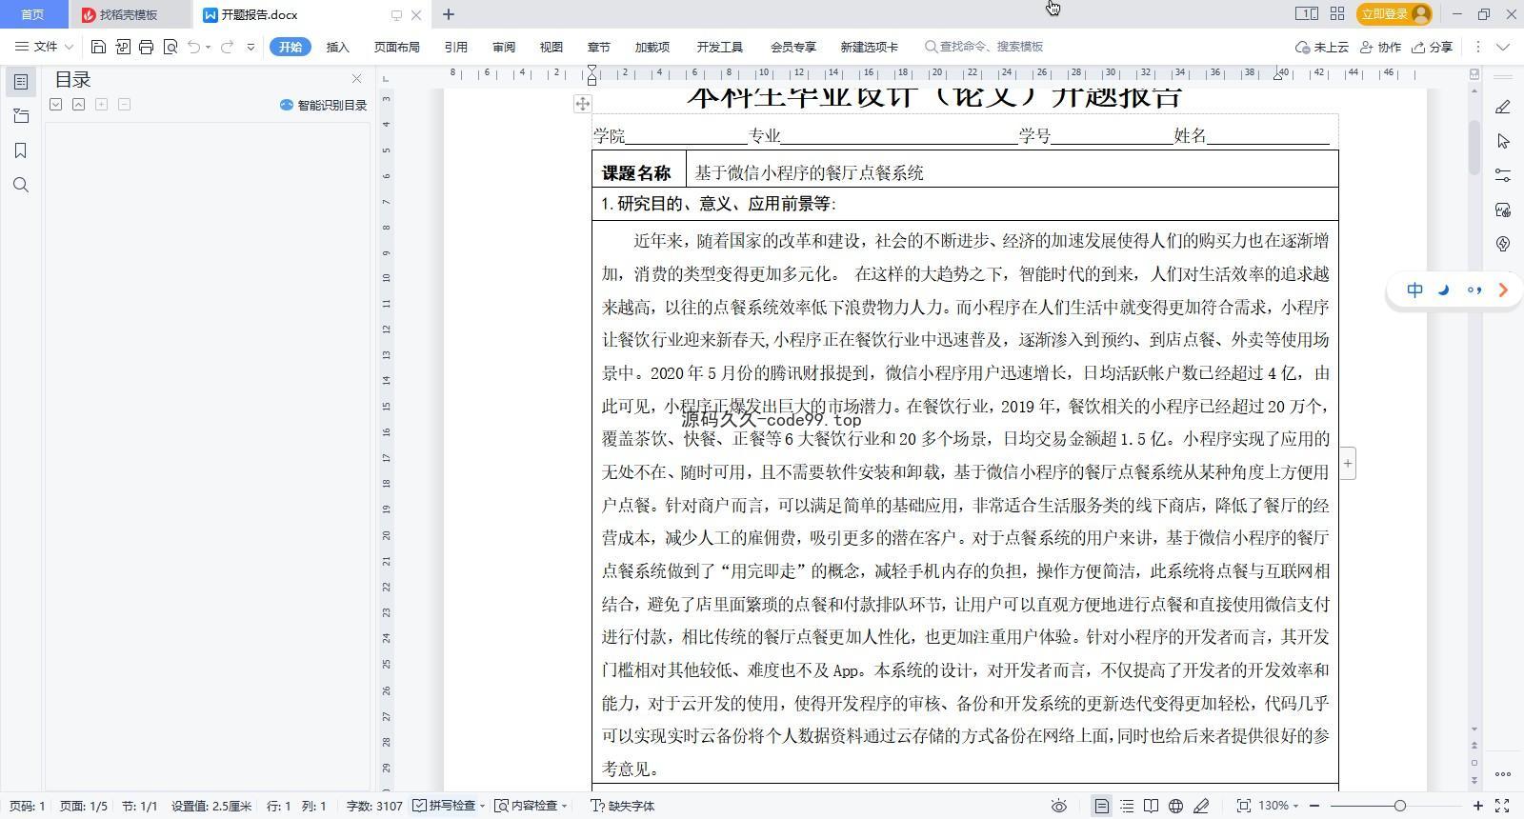This screenshot has height=819, width=1524.
Task: Enable writing mode pen icon
Action: click(x=1201, y=806)
